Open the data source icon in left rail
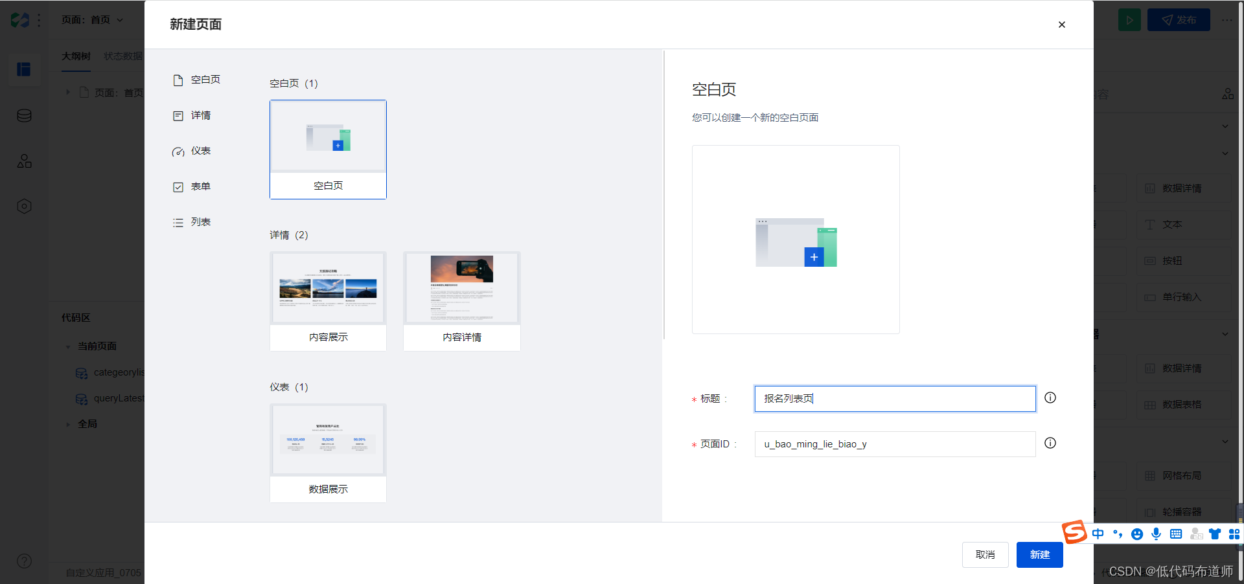The height and width of the screenshot is (584, 1244). click(x=24, y=116)
